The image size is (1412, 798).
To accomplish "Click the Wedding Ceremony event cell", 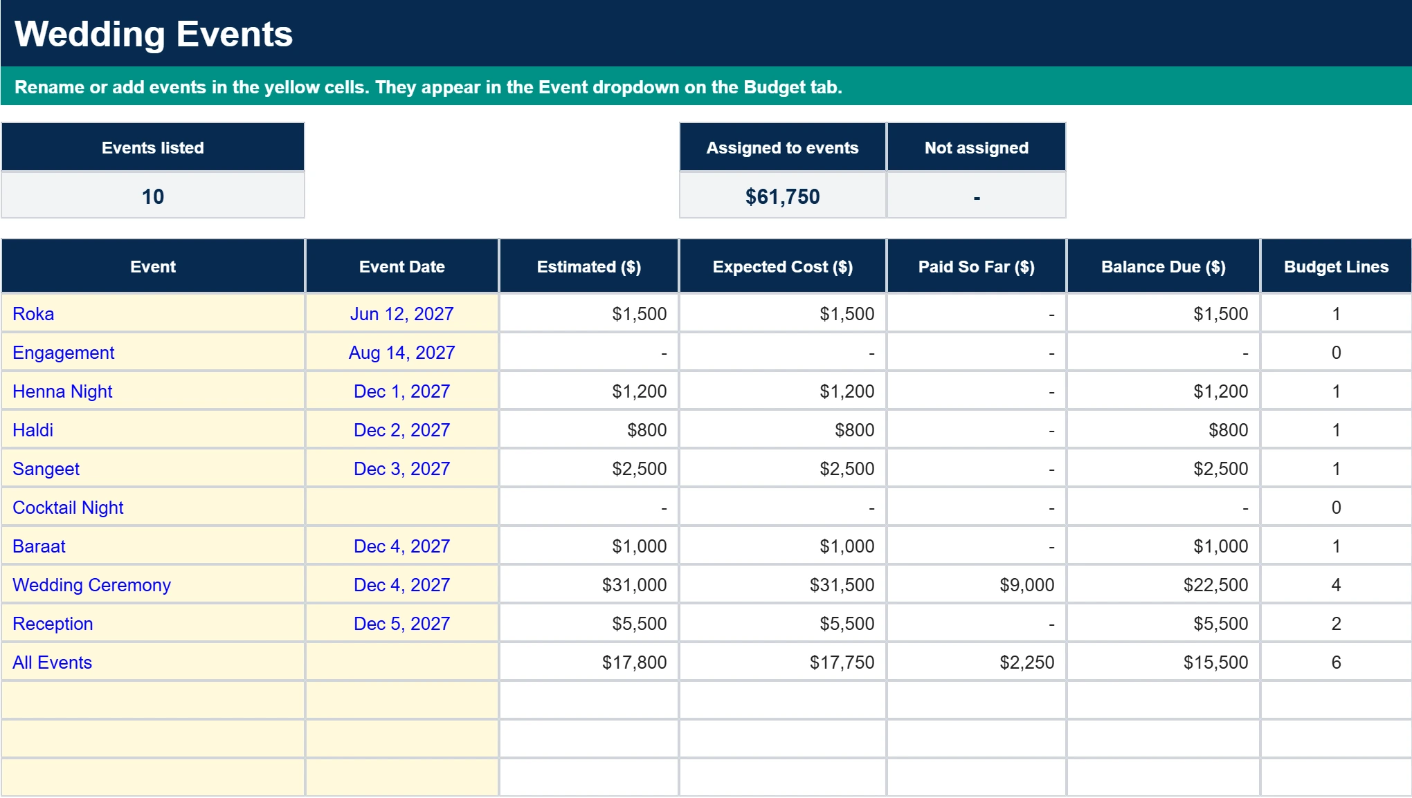I will tap(153, 585).
